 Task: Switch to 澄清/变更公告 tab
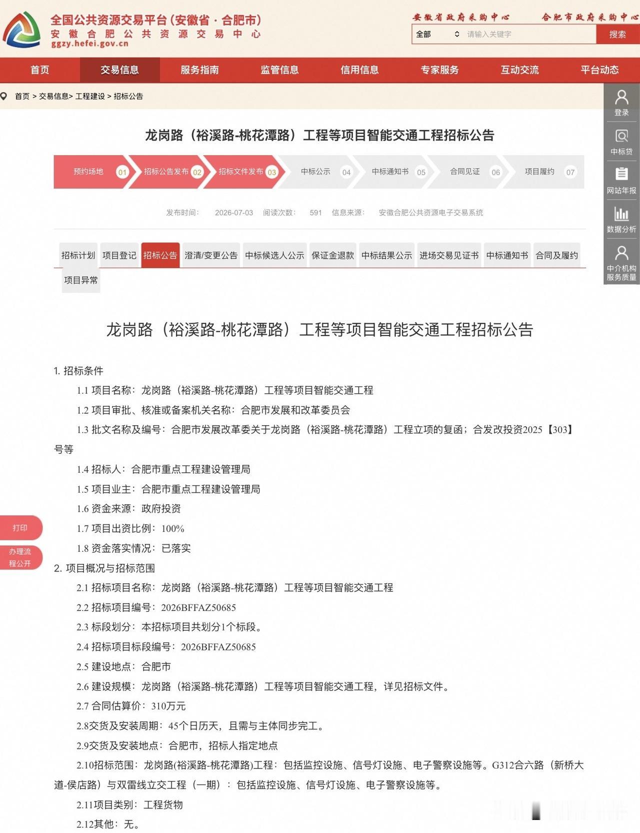tap(211, 255)
